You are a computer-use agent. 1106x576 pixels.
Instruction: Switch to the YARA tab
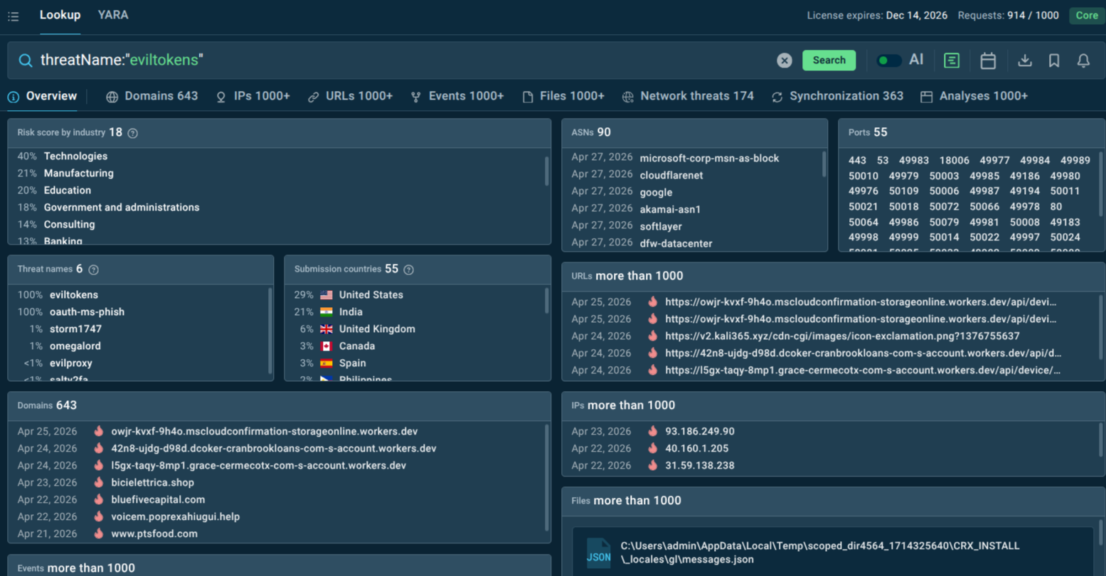113,15
